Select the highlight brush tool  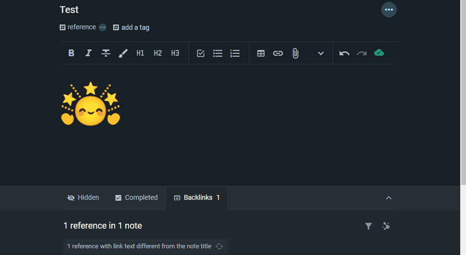coord(123,53)
